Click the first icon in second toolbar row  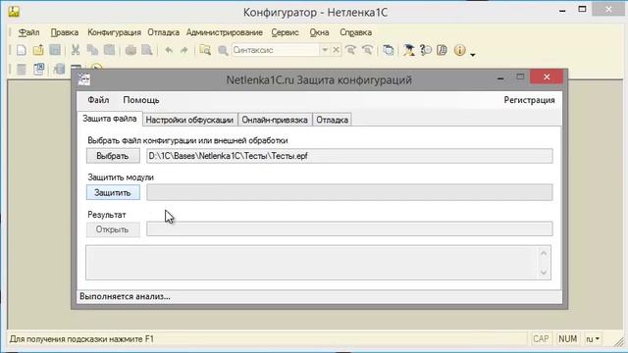22,70
